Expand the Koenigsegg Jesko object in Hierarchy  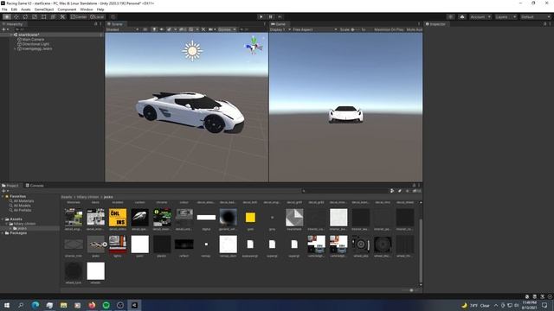(x=16, y=48)
